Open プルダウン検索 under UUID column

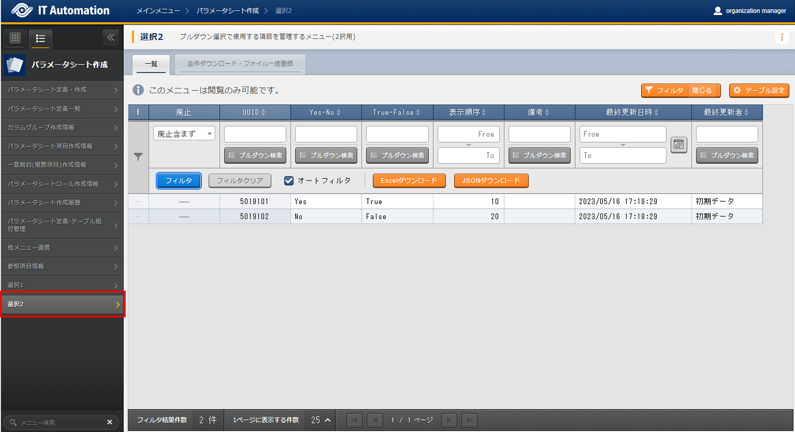(255, 155)
